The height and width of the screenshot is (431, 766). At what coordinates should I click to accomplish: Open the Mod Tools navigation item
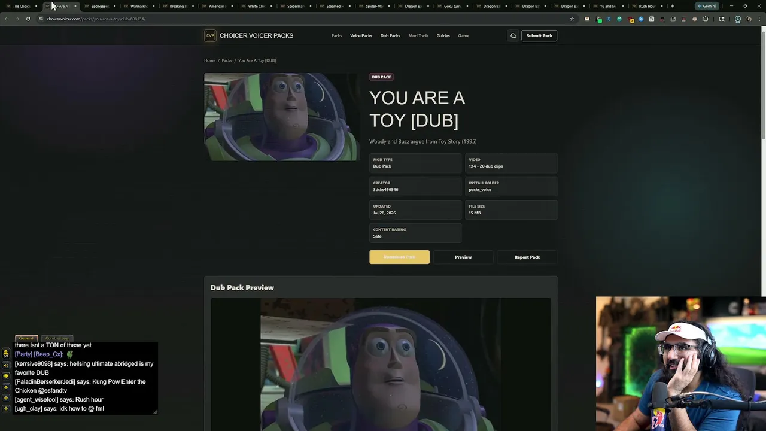pos(418,36)
